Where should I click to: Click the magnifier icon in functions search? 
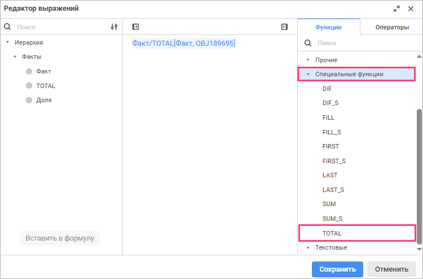(308, 43)
